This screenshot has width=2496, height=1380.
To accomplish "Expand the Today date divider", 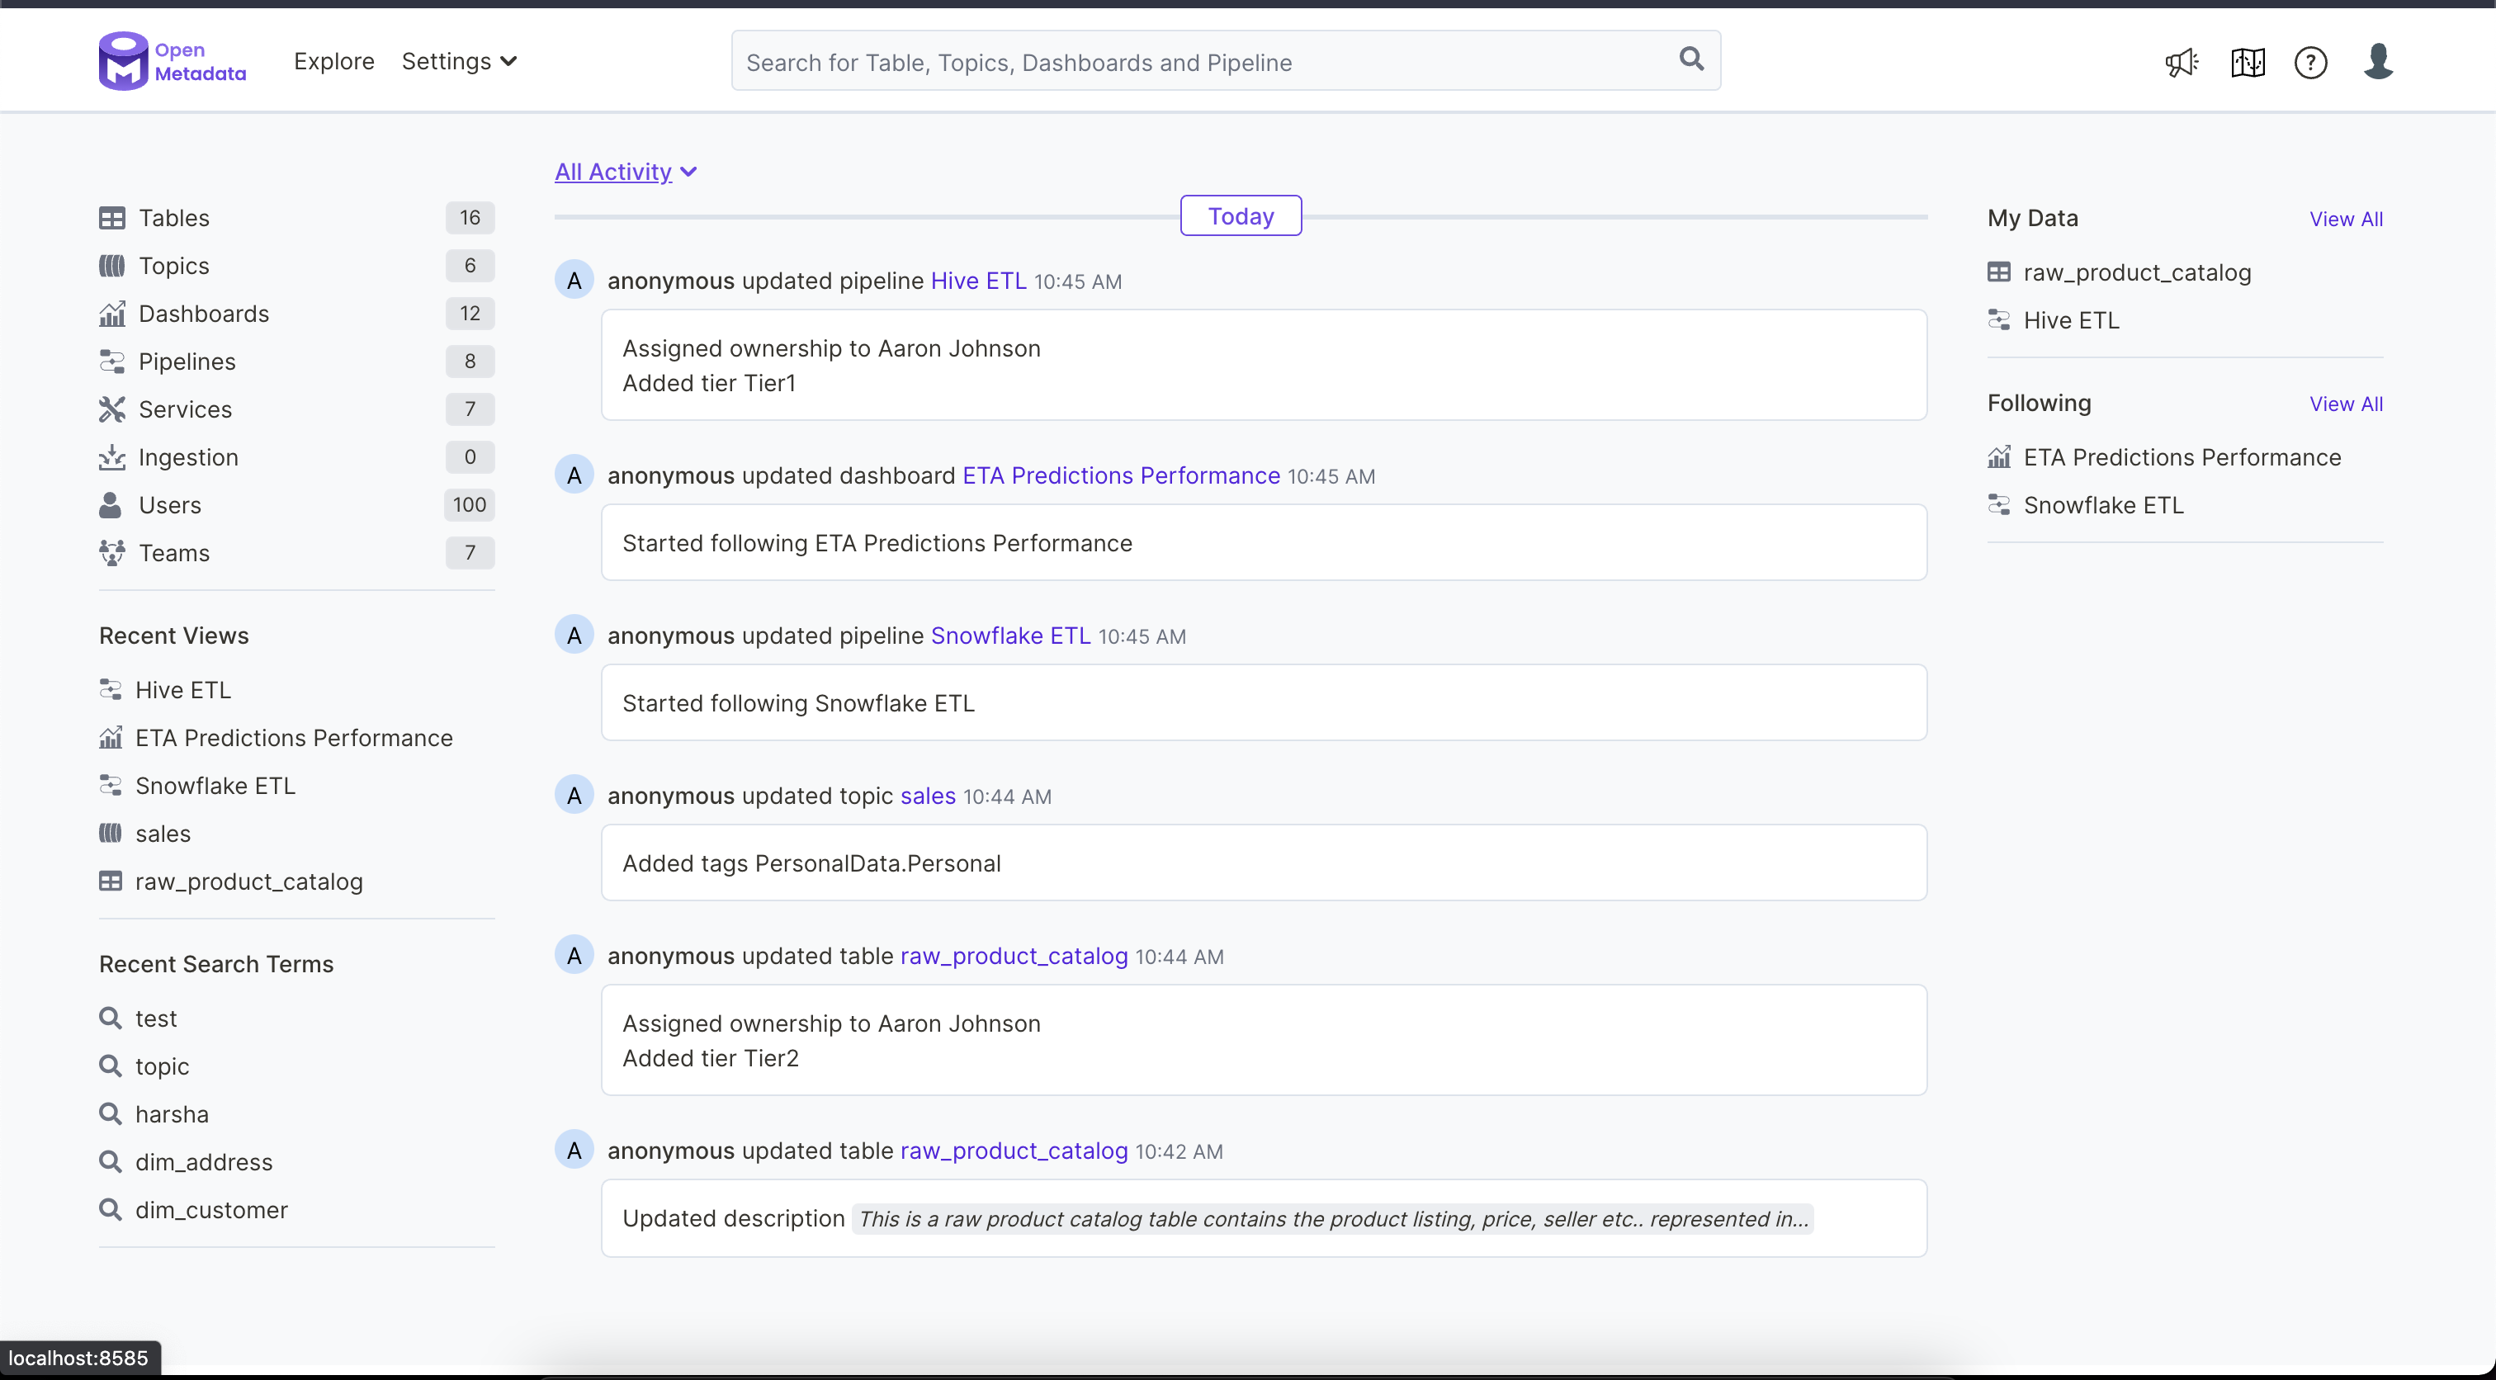I will [x=1241, y=215].
